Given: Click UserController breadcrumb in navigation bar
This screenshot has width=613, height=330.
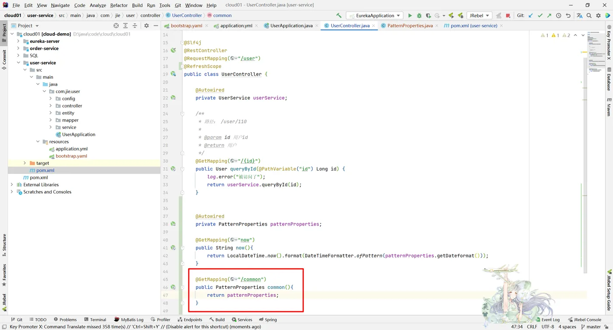Looking at the screenshot, I should click(x=183, y=15).
